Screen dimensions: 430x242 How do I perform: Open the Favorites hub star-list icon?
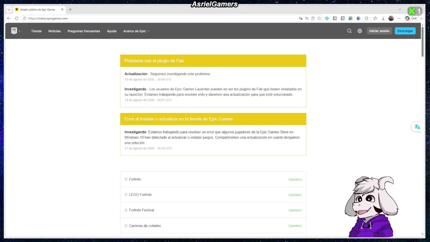(375, 18)
